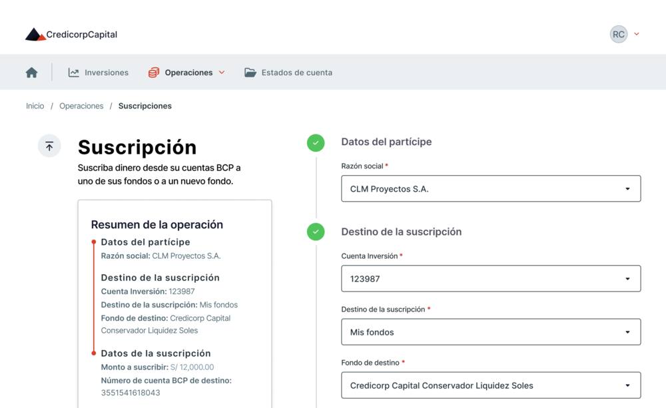Image resolution: width=666 pixels, height=408 pixels.
Task: Click the Resumen de la operación heading
Action: pos(157,224)
